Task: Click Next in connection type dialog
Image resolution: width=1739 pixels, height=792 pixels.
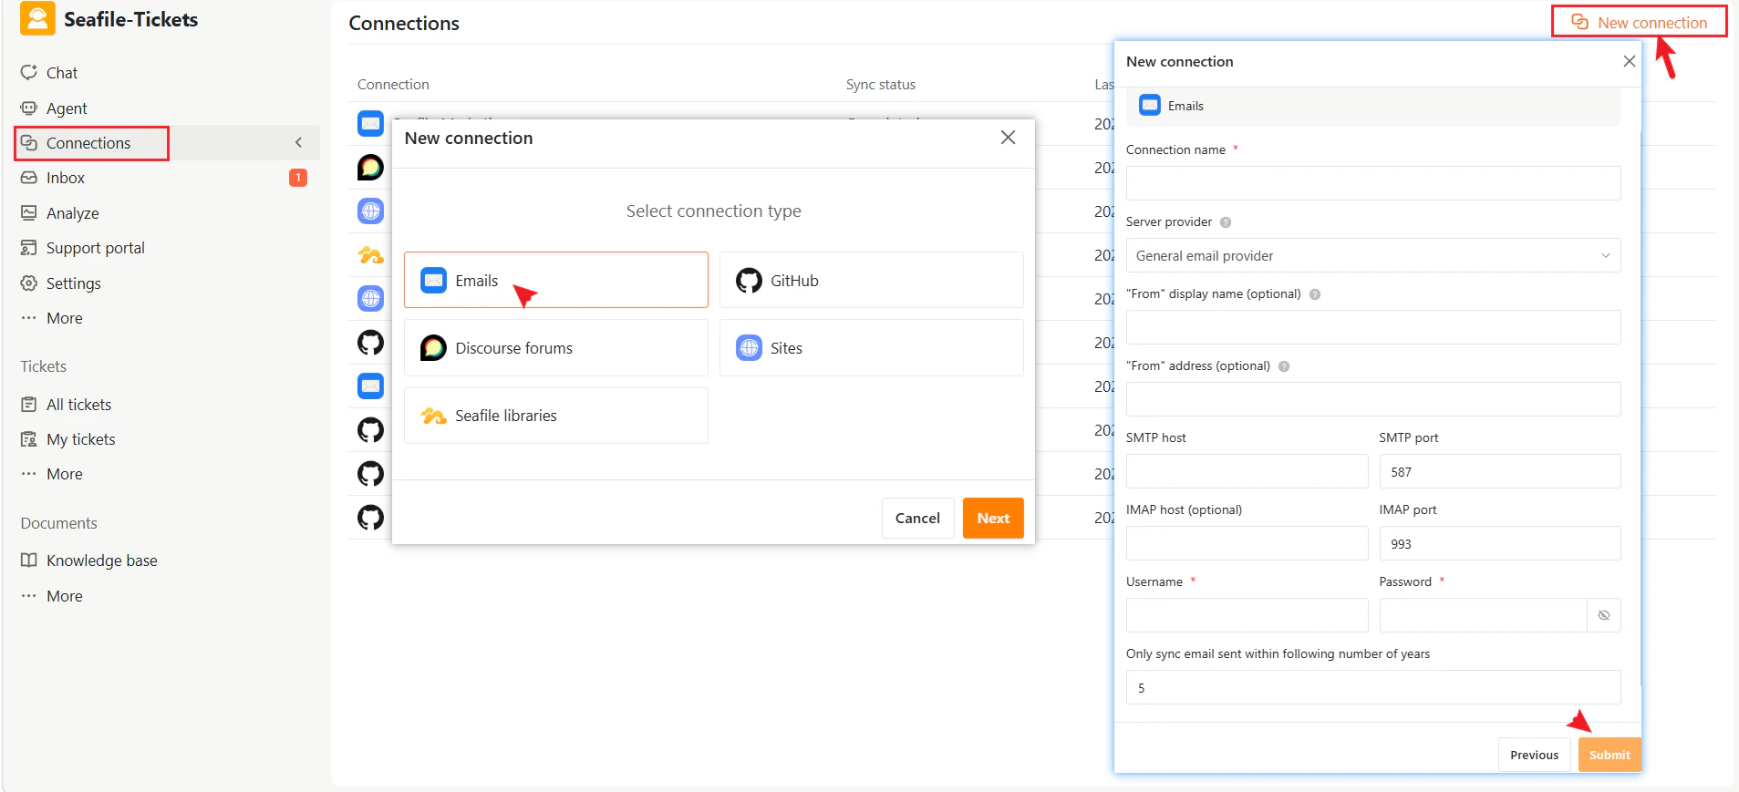Action: pyautogui.click(x=993, y=518)
